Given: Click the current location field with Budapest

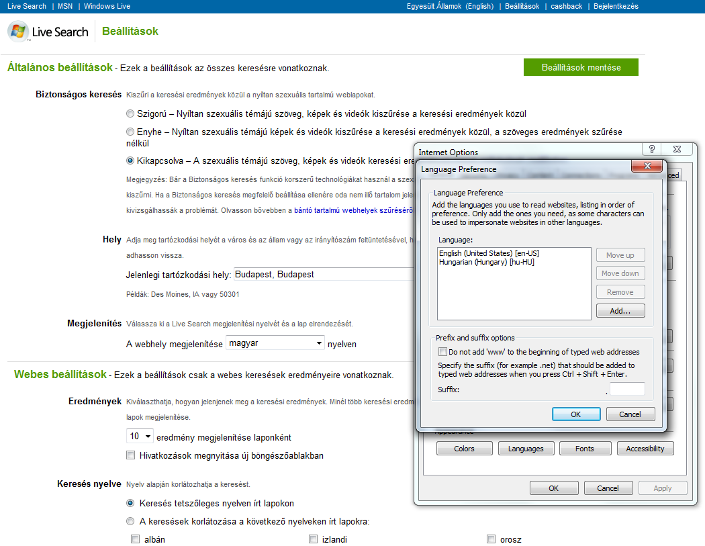Looking at the screenshot, I should [324, 275].
